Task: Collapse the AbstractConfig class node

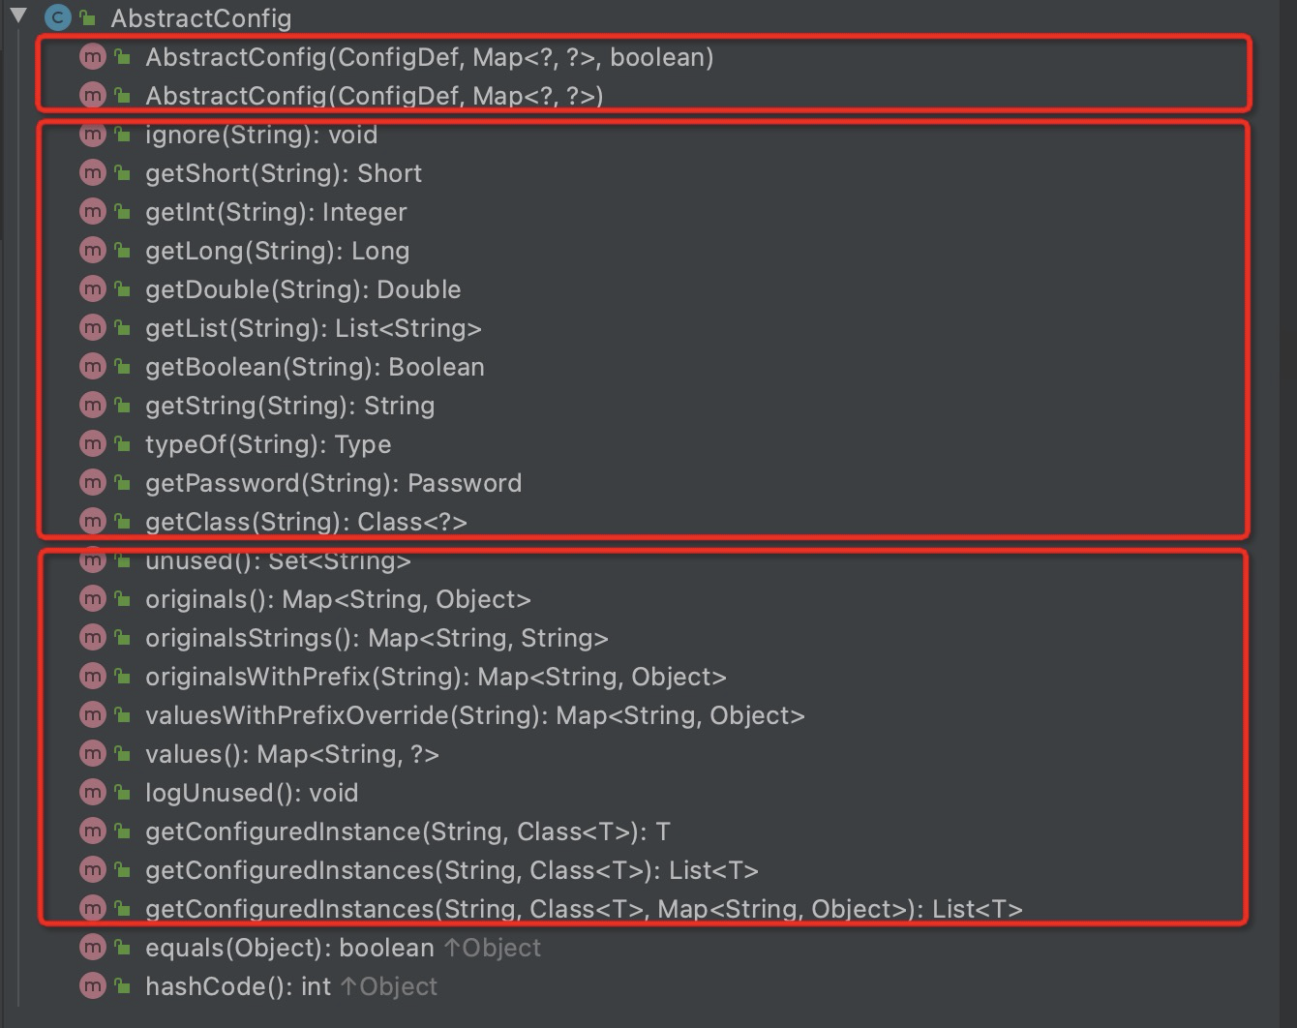Action: (18, 15)
